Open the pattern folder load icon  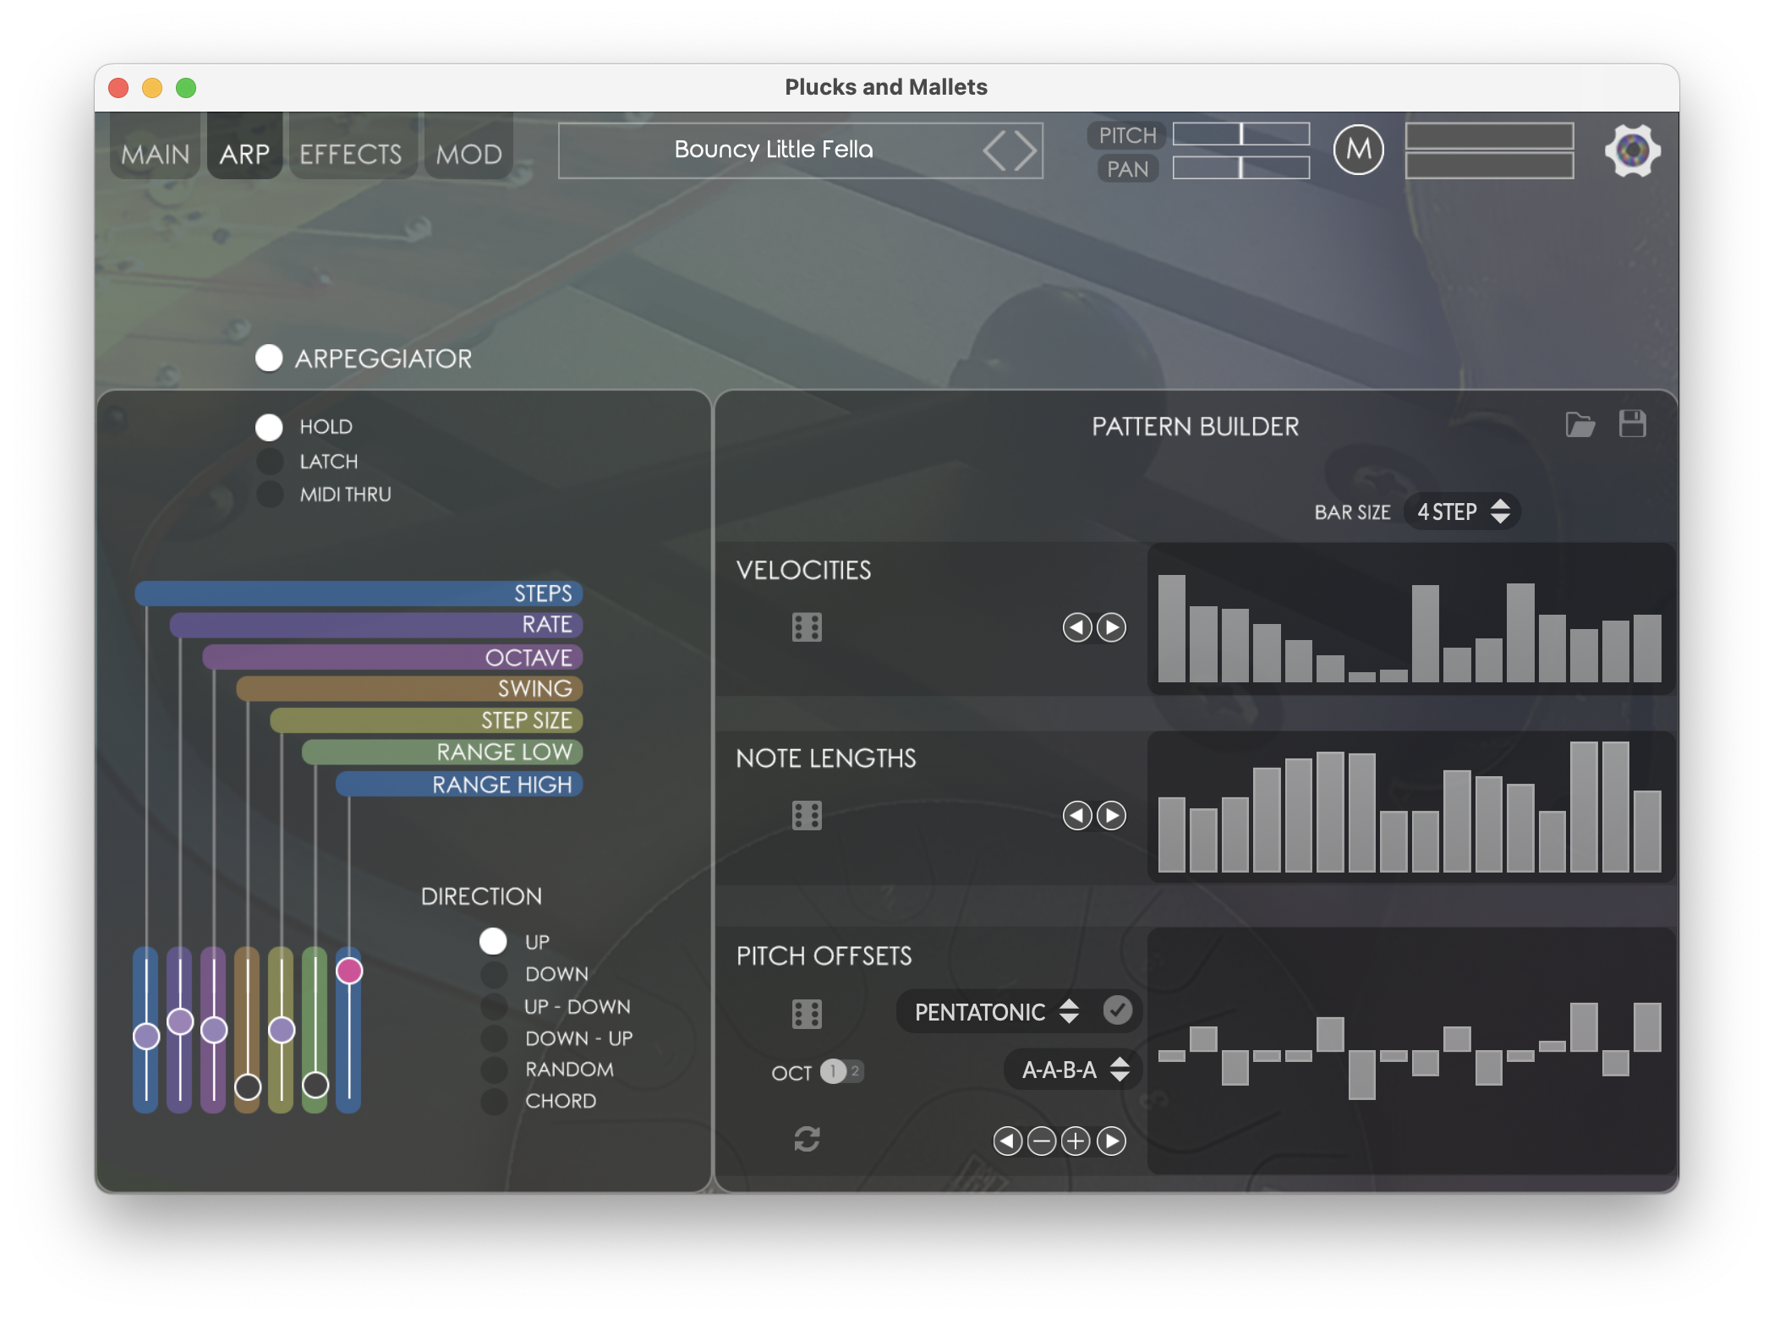(1580, 424)
